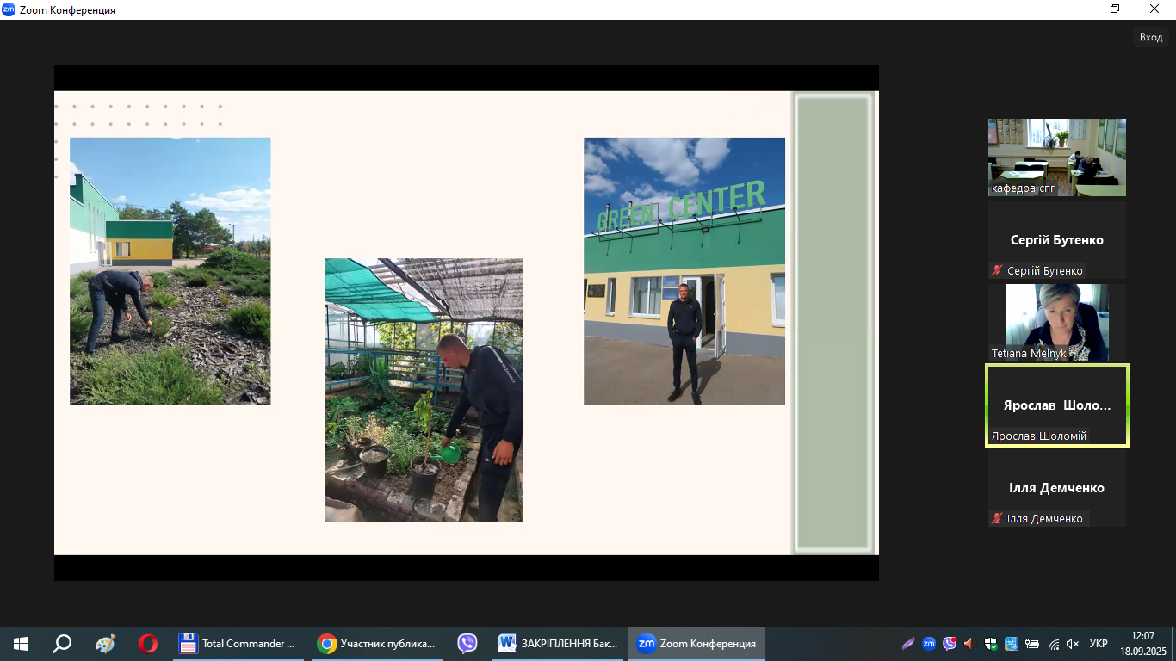The image size is (1176, 661).
Task: Select the Ілля Демченко participant tile
Action: [x=1056, y=488]
